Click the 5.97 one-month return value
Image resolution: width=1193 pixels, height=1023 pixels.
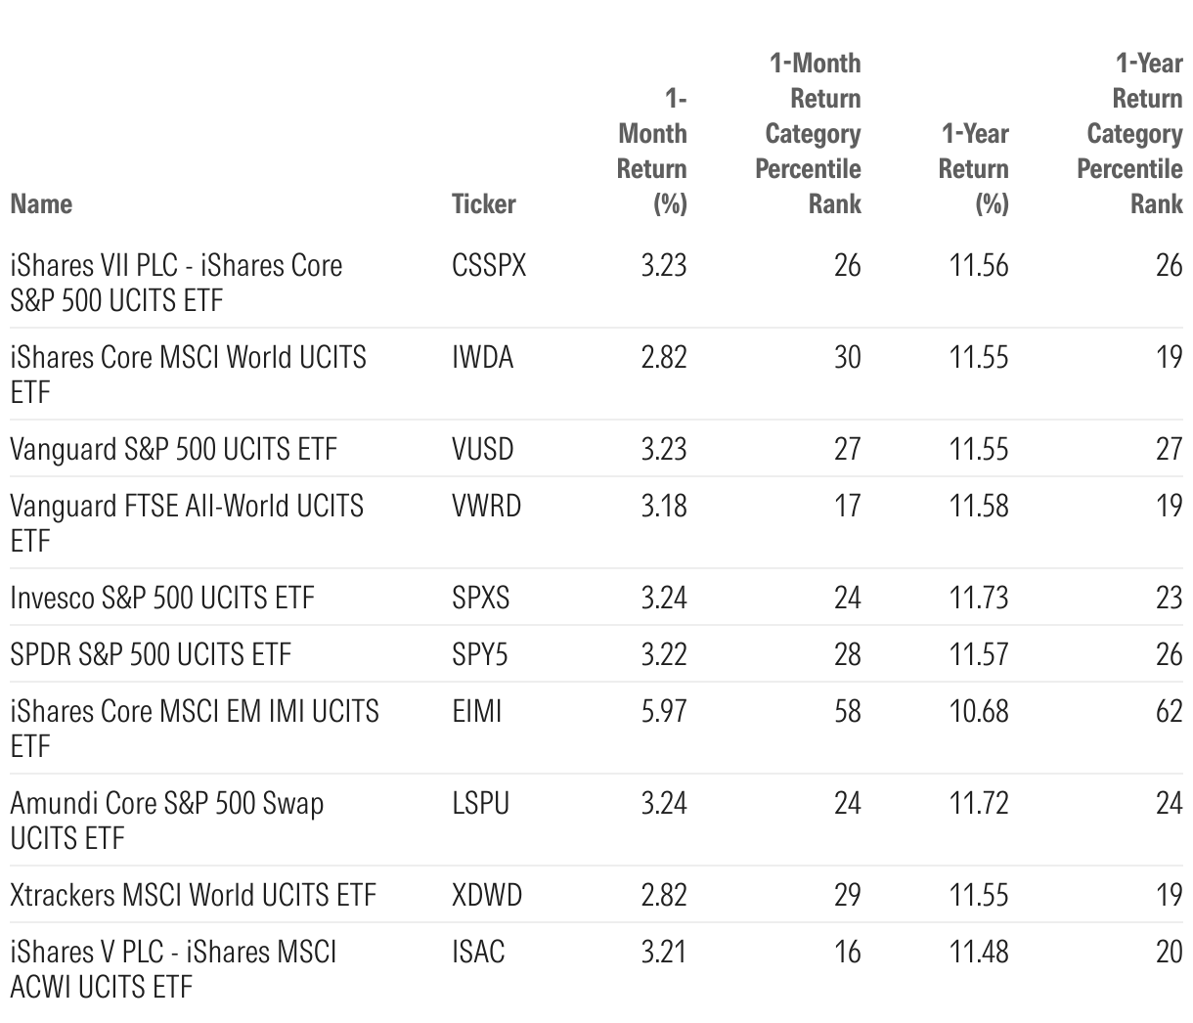coord(664,711)
